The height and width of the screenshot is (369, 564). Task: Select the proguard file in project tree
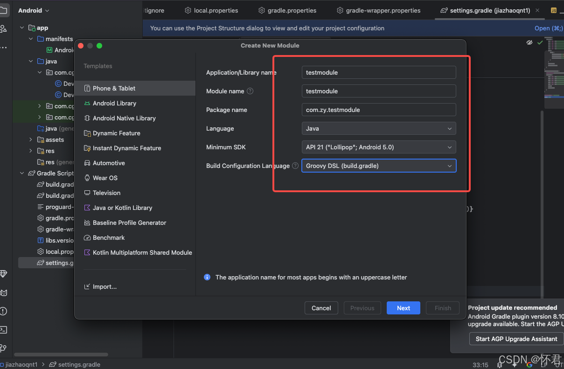(56, 207)
